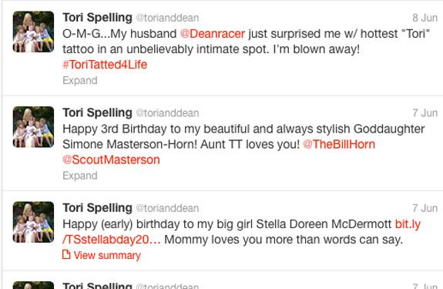Expand the tattoo tweet from 8 Jun

click(x=80, y=80)
